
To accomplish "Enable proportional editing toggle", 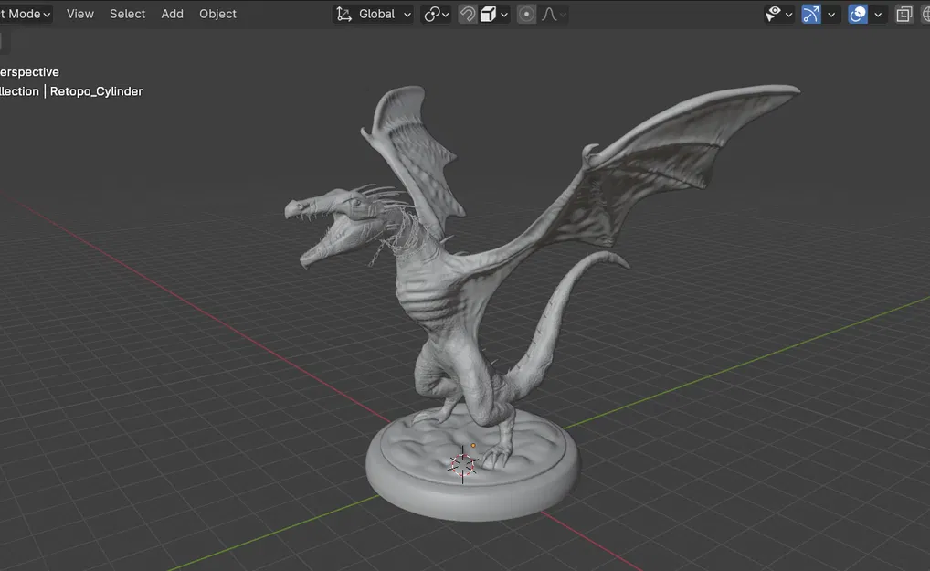I will click(526, 13).
